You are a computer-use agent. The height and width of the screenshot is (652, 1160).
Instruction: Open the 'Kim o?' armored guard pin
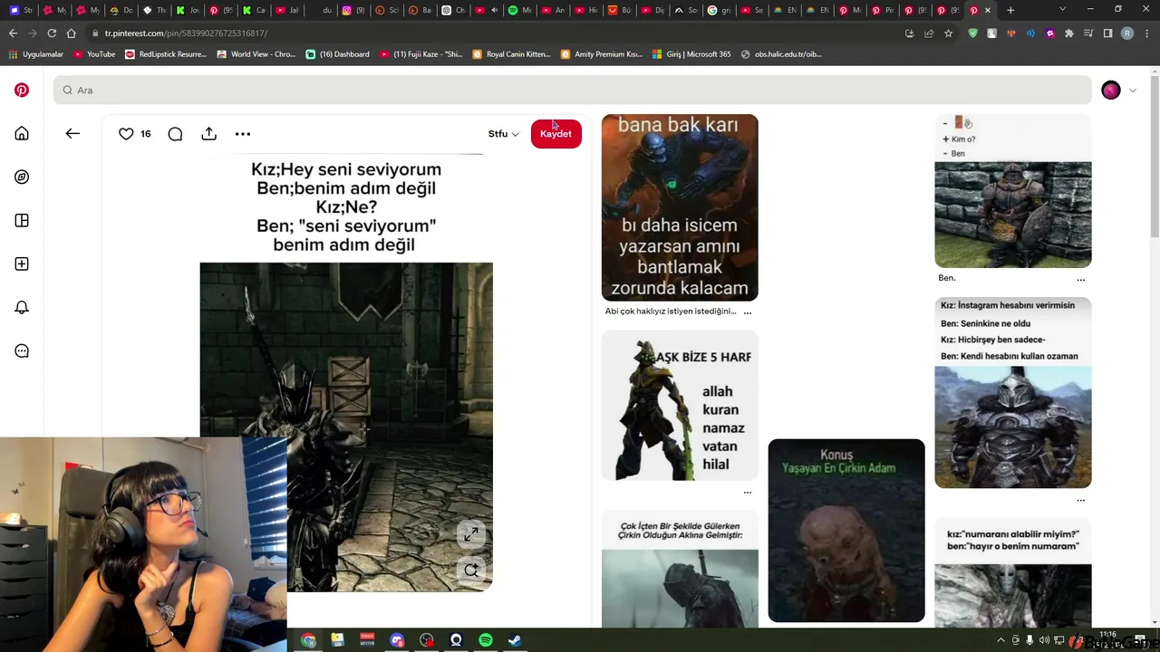pyautogui.click(x=1013, y=191)
